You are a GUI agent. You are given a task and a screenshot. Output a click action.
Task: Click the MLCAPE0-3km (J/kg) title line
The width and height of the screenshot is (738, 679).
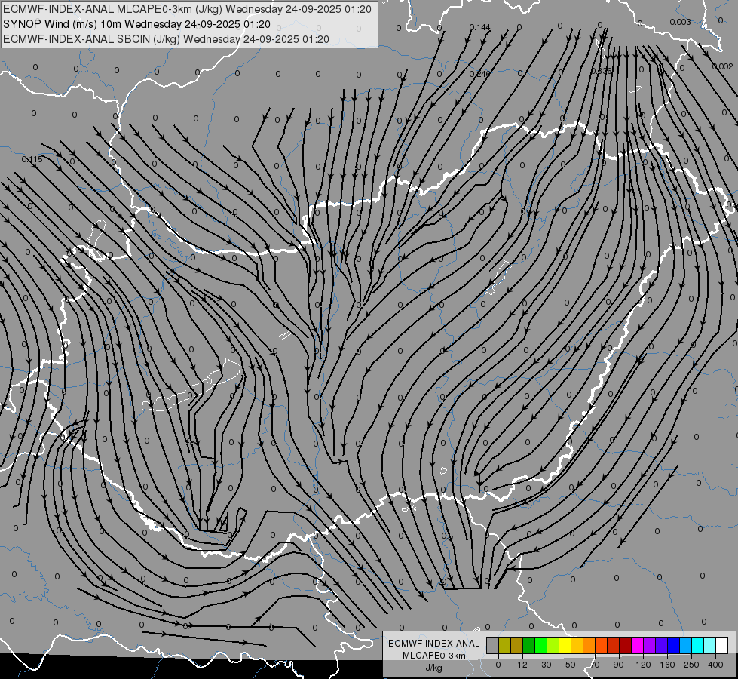pyautogui.click(x=187, y=9)
